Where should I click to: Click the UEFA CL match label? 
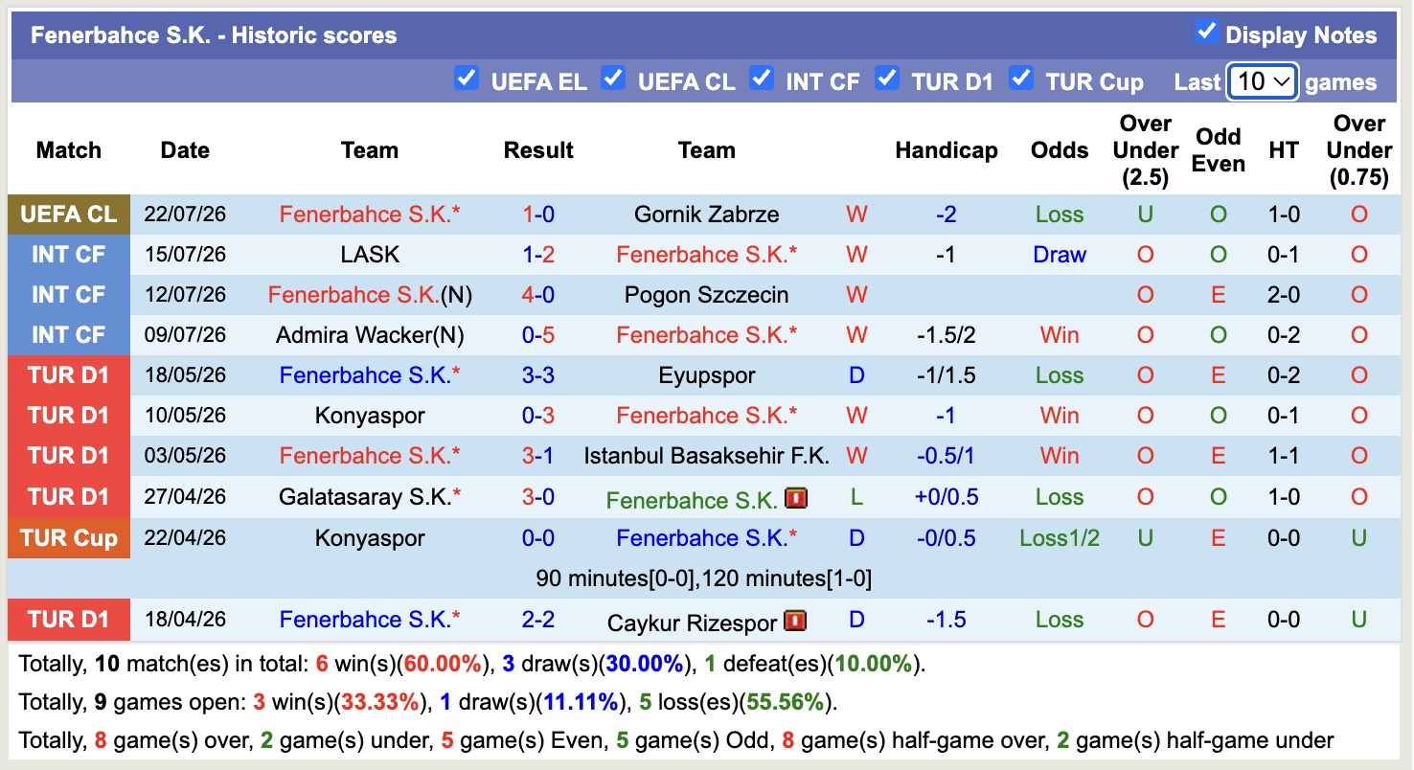(69, 215)
